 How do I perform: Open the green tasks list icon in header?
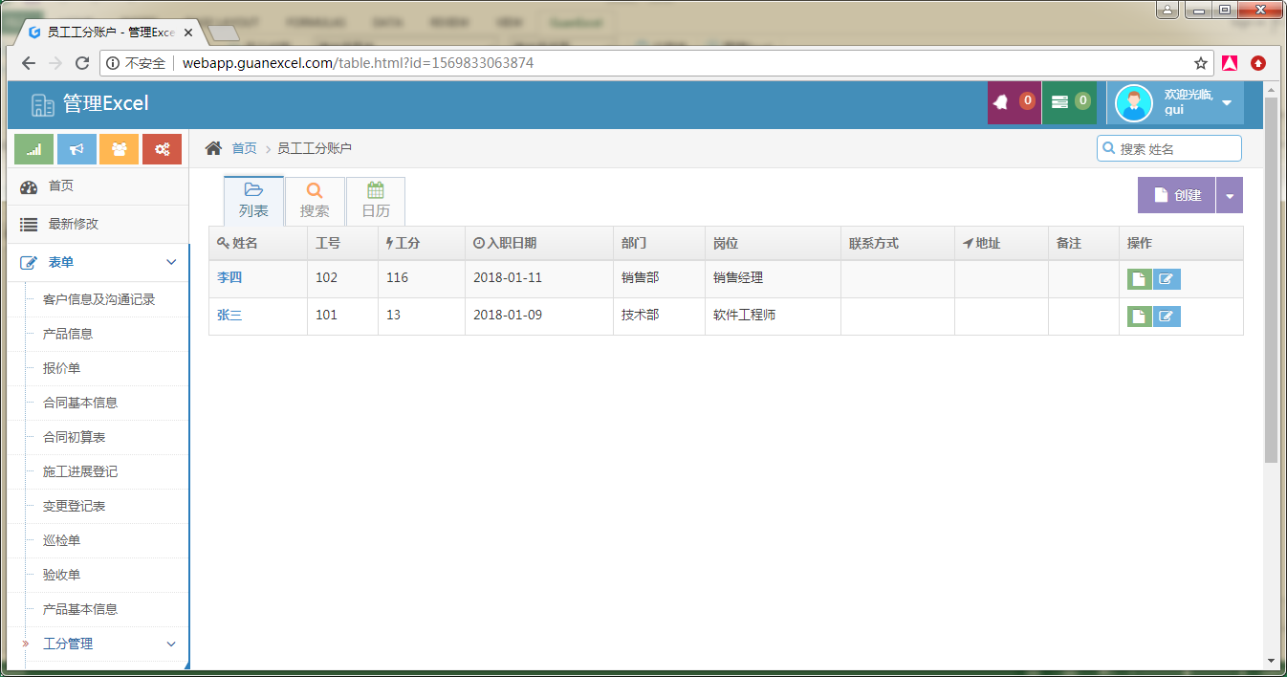tap(1069, 102)
